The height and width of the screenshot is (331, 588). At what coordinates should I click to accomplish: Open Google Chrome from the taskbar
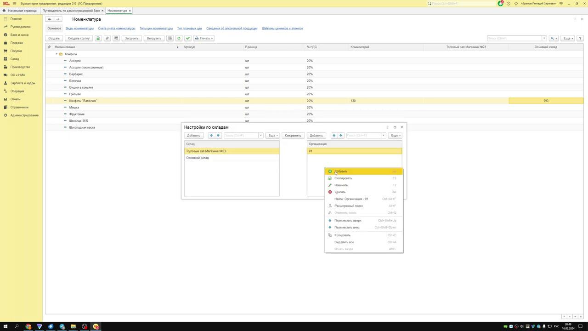click(28, 326)
